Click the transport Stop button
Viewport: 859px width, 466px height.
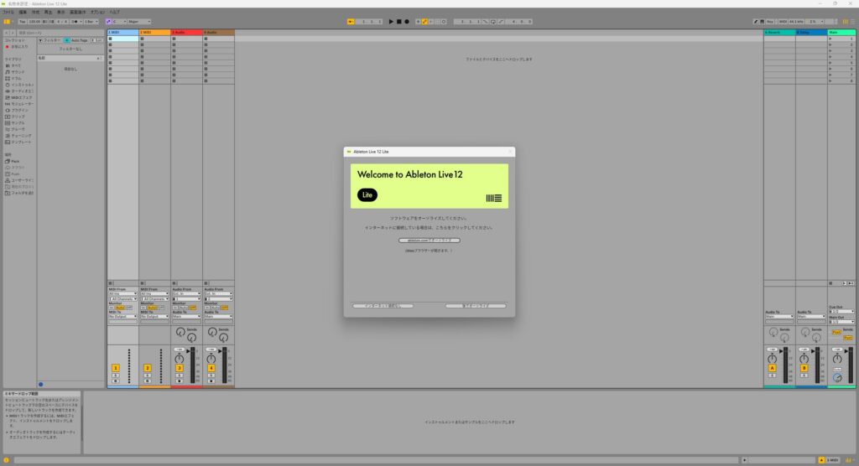click(x=399, y=21)
